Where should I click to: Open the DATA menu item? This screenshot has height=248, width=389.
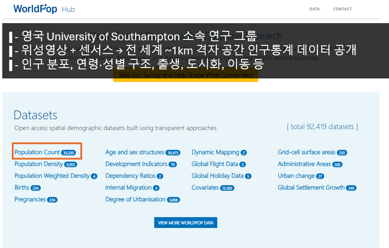tap(314, 9)
